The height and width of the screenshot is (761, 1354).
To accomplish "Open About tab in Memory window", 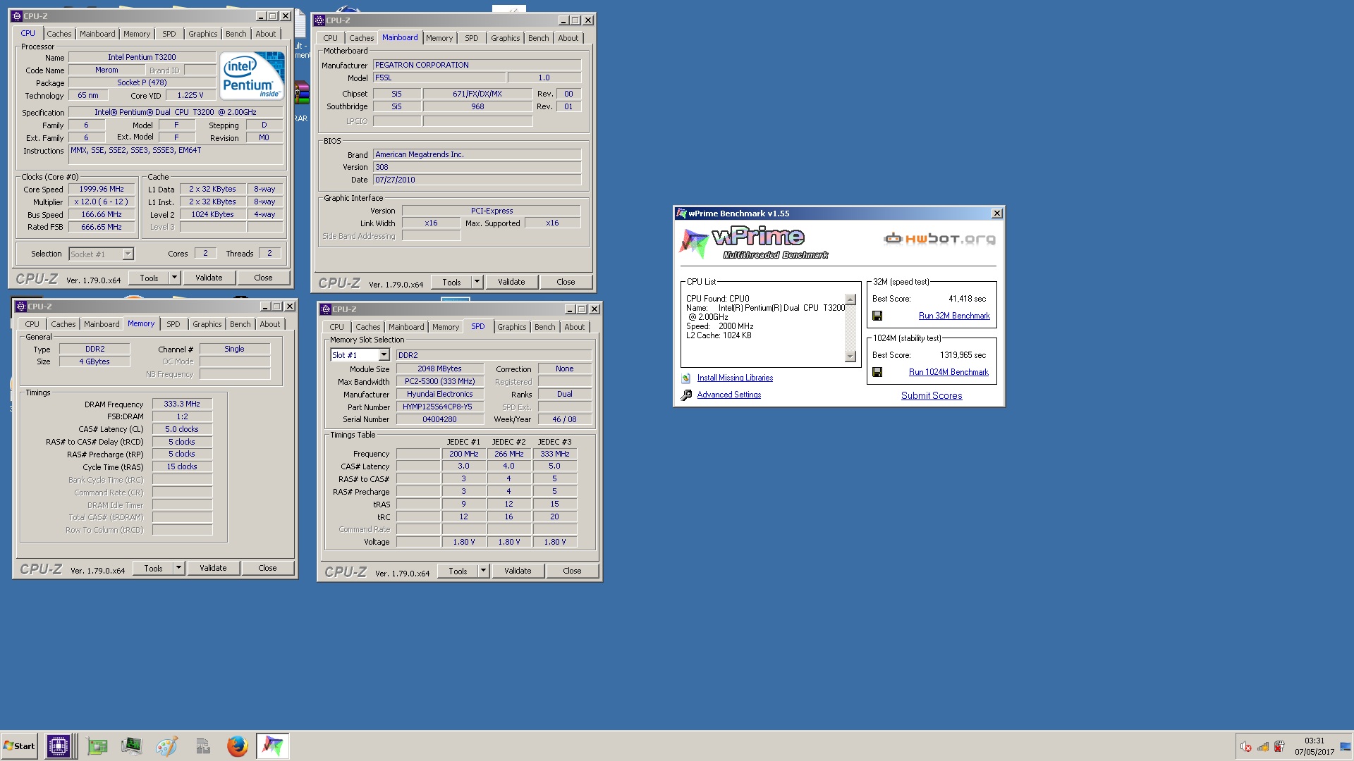I will point(270,324).
